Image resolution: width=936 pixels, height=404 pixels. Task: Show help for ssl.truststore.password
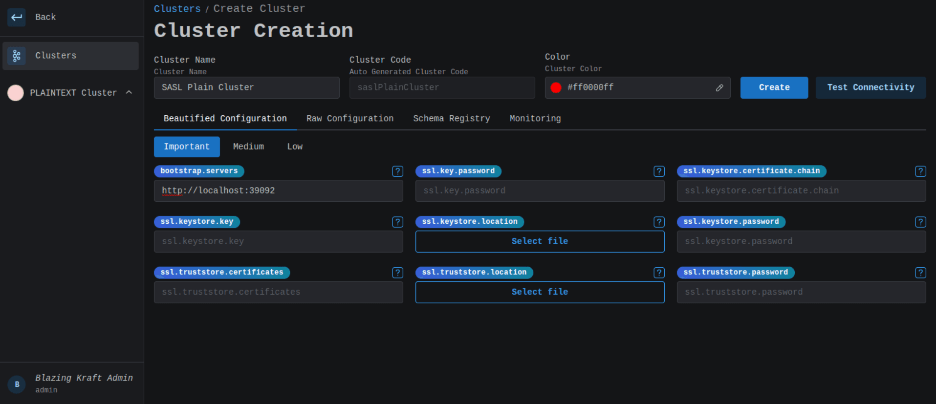[921, 273]
